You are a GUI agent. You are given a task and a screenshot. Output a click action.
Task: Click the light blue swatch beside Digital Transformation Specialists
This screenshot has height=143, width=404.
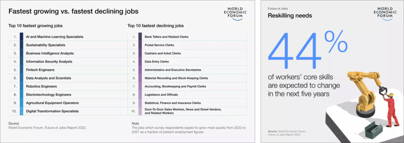tap(22, 111)
